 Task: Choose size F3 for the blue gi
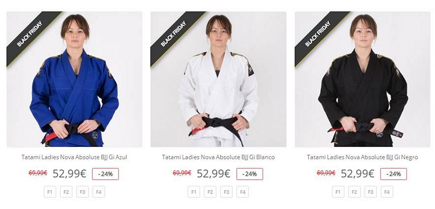pos(82,192)
